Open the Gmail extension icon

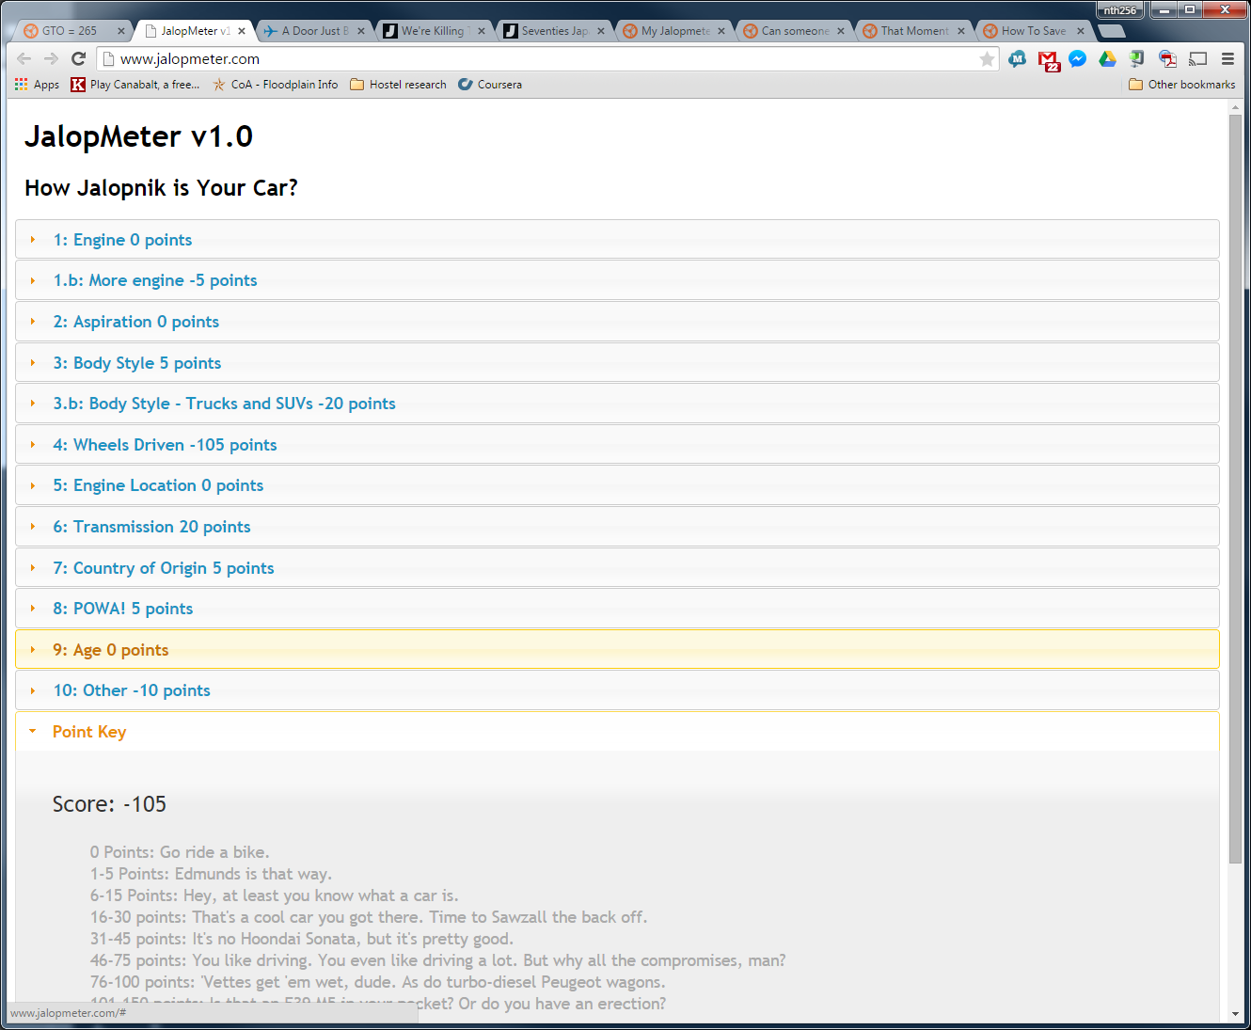[1048, 60]
